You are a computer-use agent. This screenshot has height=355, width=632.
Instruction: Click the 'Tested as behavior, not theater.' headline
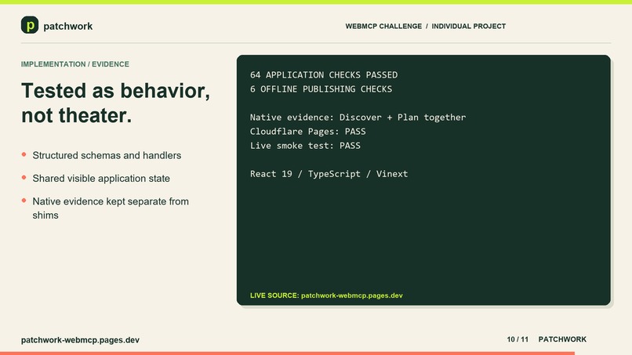click(116, 103)
